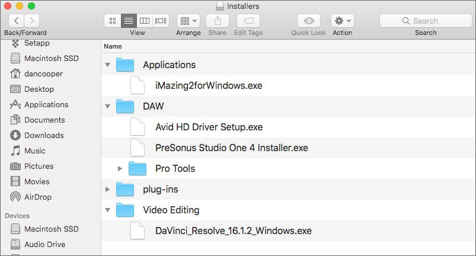Click the Share toolbar button
Image resolution: width=476 pixels, height=256 pixels.
click(x=218, y=21)
